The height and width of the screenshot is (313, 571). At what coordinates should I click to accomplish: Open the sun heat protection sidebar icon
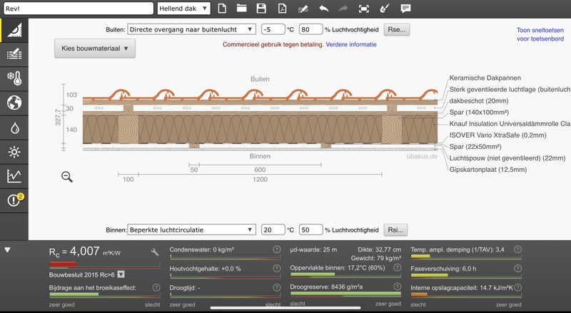[14, 152]
